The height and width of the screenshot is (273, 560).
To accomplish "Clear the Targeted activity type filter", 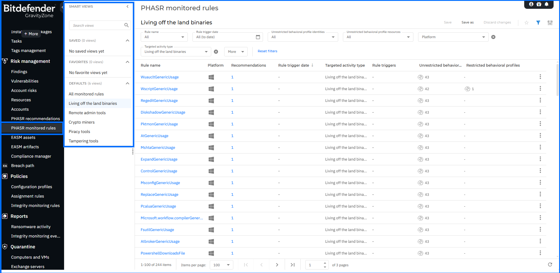I will pos(216,52).
